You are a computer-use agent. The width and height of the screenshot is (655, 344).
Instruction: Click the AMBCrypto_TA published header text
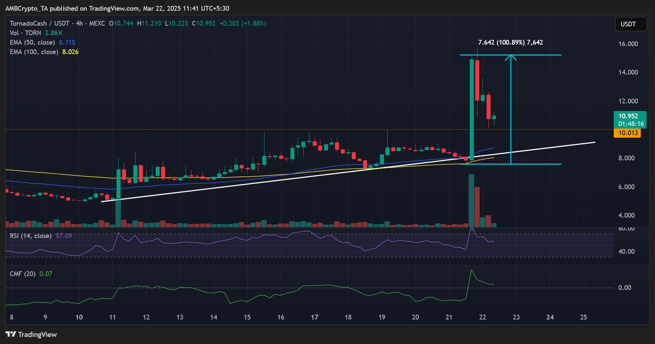pyautogui.click(x=117, y=8)
